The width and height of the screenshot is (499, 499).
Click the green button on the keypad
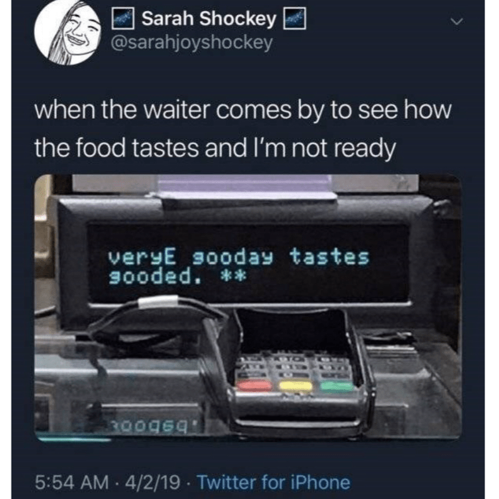pyautogui.click(x=337, y=386)
